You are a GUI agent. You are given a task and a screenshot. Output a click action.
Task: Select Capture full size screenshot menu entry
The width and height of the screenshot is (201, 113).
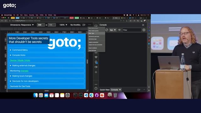pos(96,45)
